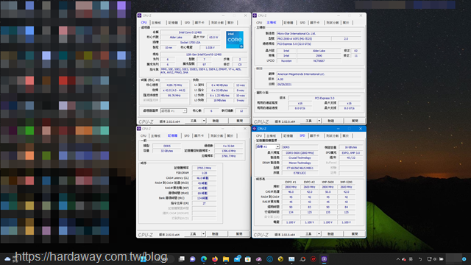471x265 pixels.
Task: Open Microsoft Edge from the taskbar
Action: point(204,259)
